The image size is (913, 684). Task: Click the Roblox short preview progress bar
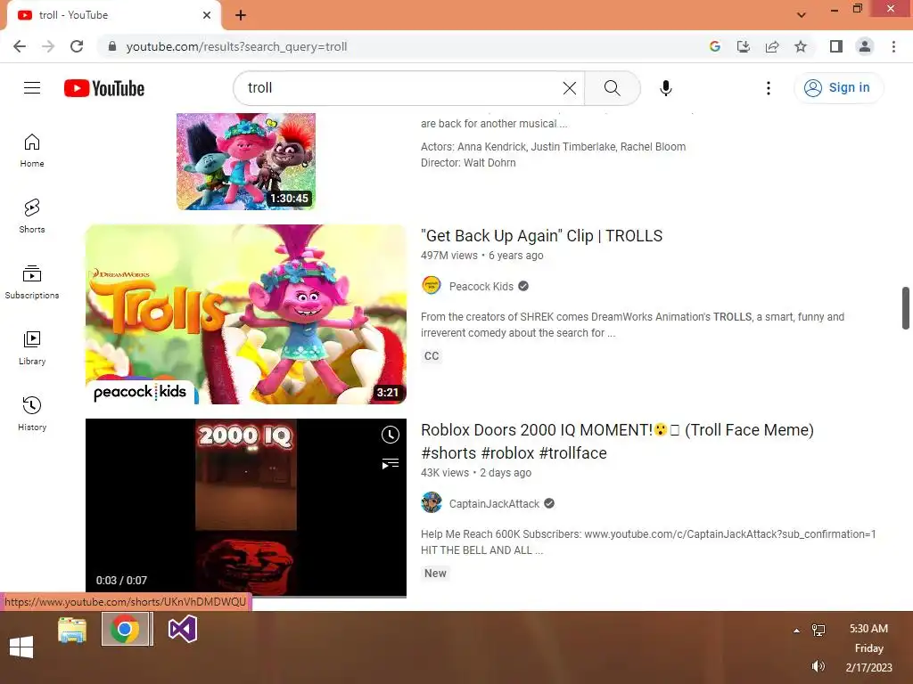click(x=246, y=596)
